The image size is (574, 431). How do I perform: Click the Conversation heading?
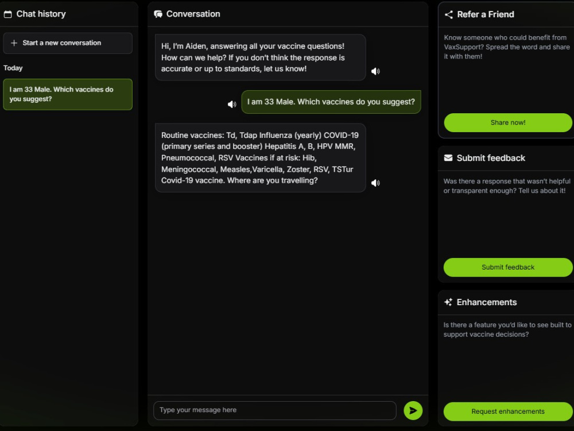tap(193, 14)
